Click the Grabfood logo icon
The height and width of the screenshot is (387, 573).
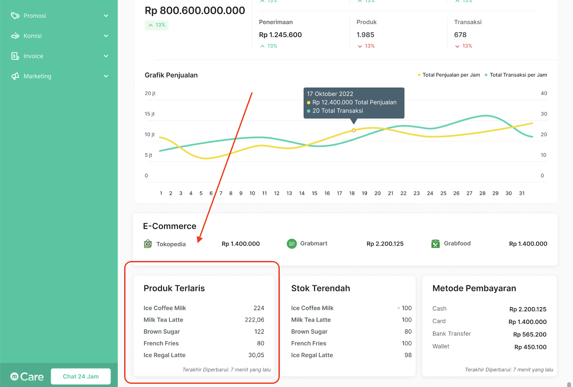[x=435, y=244]
